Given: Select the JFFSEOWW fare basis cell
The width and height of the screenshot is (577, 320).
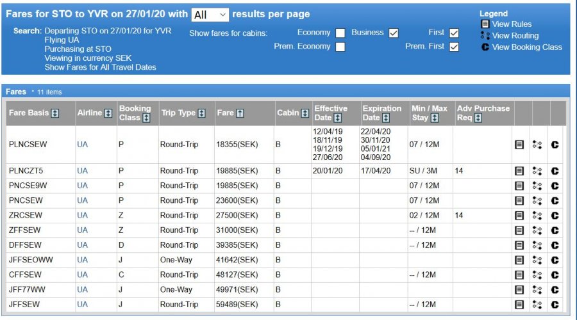Looking at the screenshot, I should tap(31, 260).
